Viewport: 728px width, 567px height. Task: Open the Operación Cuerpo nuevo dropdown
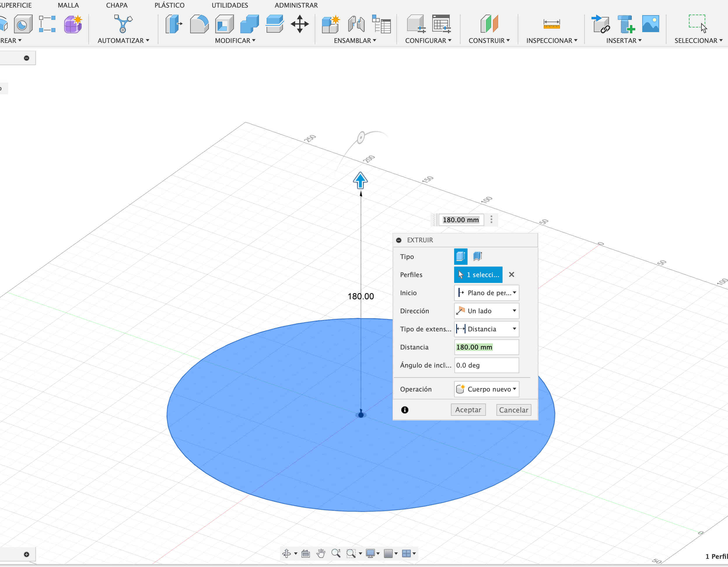pos(487,389)
